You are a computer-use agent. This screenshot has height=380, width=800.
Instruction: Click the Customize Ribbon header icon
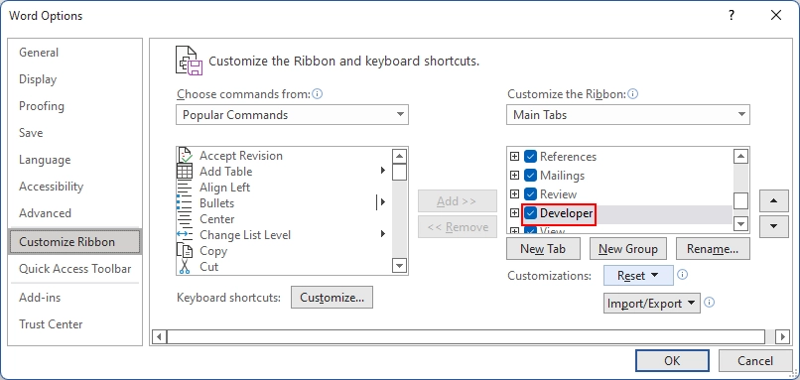pyautogui.click(x=188, y=61)
